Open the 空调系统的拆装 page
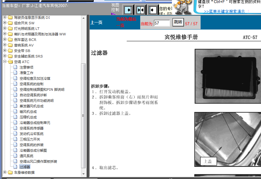The height and width of the screenshot is (179, 261). 31,145
